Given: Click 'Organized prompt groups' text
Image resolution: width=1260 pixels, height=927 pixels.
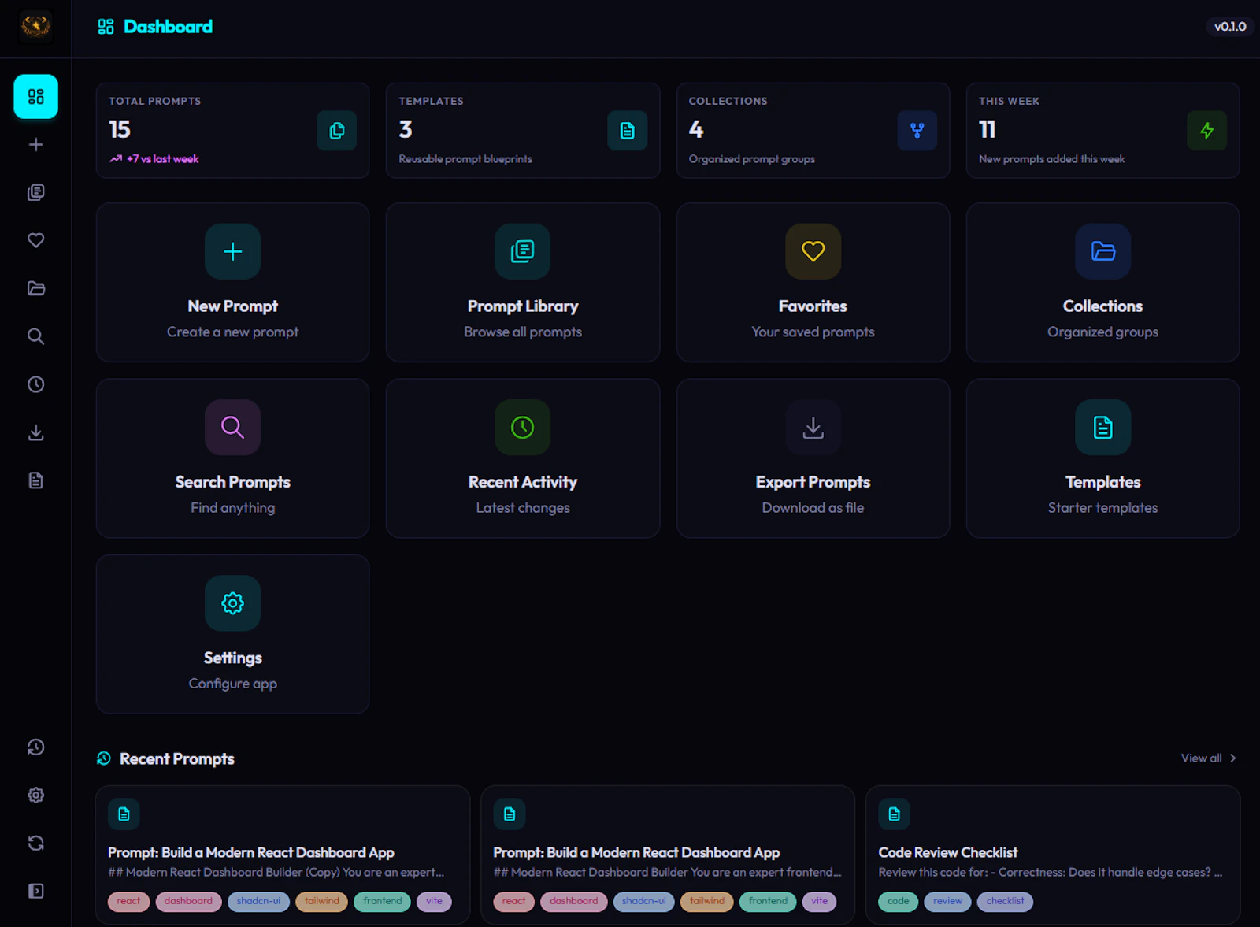Looking at the screenshot, I should pos(752,159).
